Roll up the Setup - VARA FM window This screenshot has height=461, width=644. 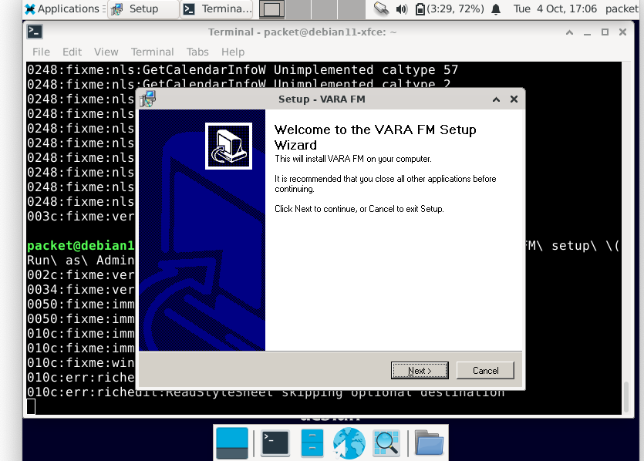coord(496,99)
